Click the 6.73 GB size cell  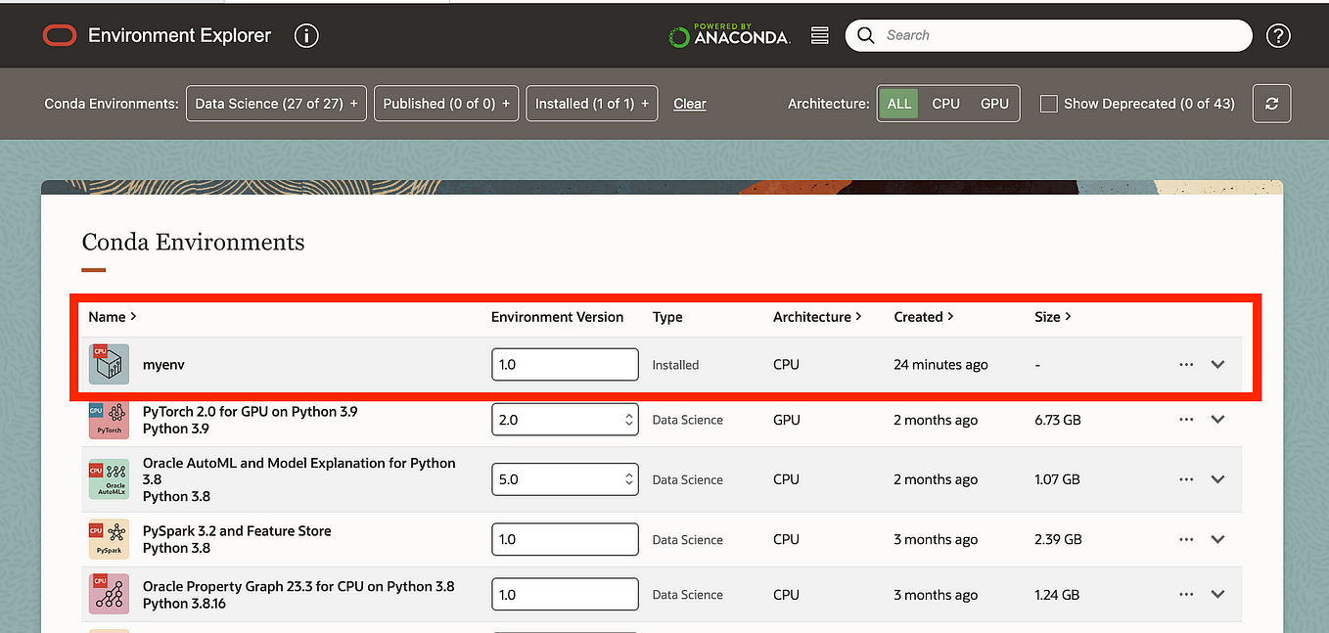[x=1057, y=420]
